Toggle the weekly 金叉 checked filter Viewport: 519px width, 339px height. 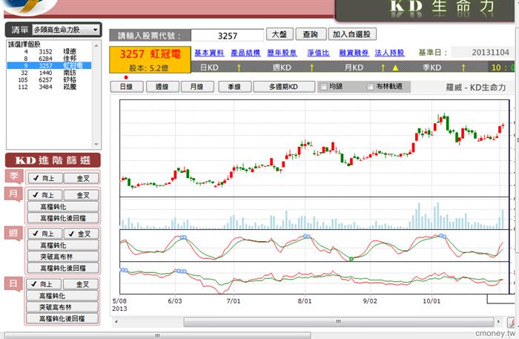[81, 234]
